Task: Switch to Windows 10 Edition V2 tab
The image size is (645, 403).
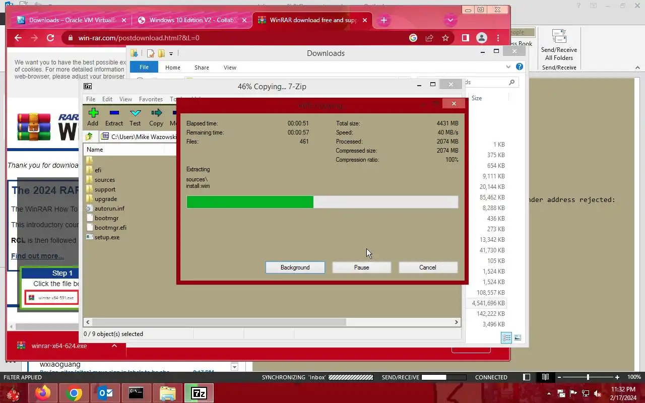Action: pyautogui.click(x=193, y=20)
